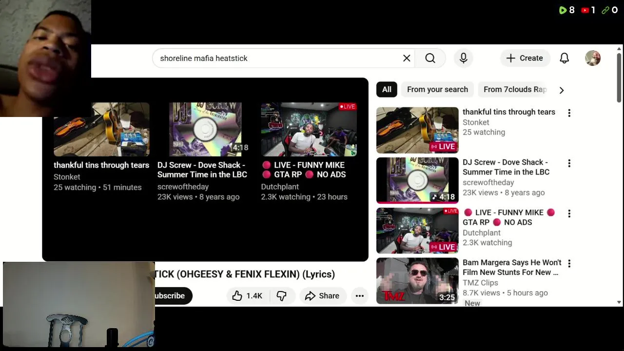
Task: Open endscreen thumbnail thankful tins through tears
Action: [x=101, y=129]
